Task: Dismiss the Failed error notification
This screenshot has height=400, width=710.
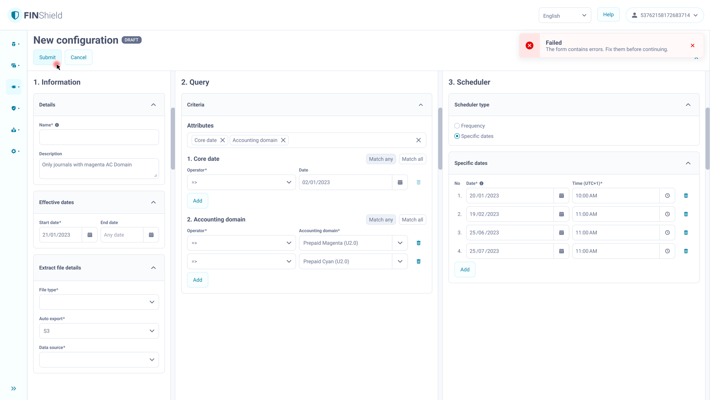Action: 692,45
